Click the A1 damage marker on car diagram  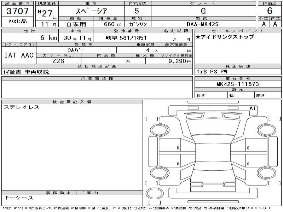tap(252, 108)
